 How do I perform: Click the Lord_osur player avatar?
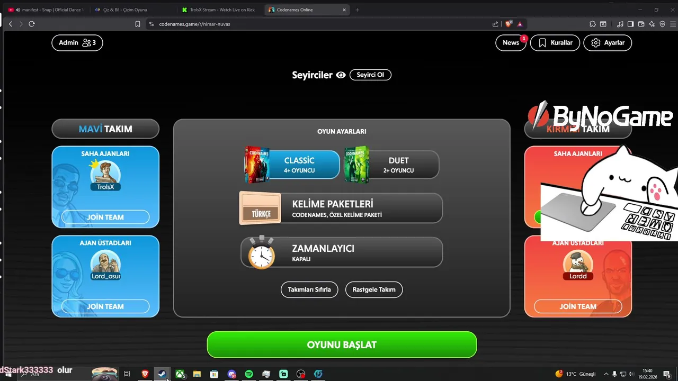coord(105,264)
